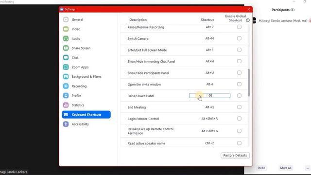This screenshot has height=175, width=311.
Task: Click the Alt+Shift+G shortcut value
Action: coord(209,131)
